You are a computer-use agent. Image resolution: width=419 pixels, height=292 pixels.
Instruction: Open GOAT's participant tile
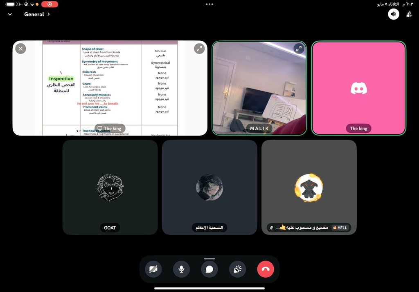tap(110, 187)
